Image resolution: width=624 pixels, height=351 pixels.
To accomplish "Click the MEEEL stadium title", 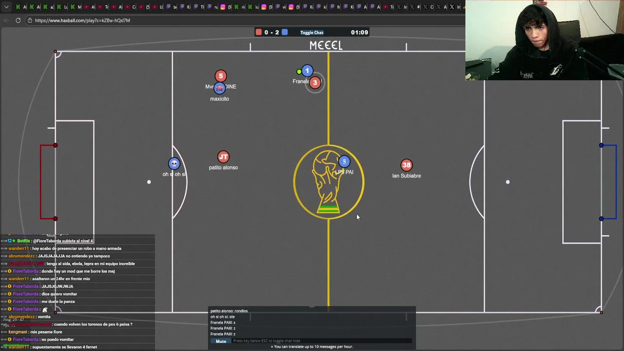I will (x=326, y=45).
